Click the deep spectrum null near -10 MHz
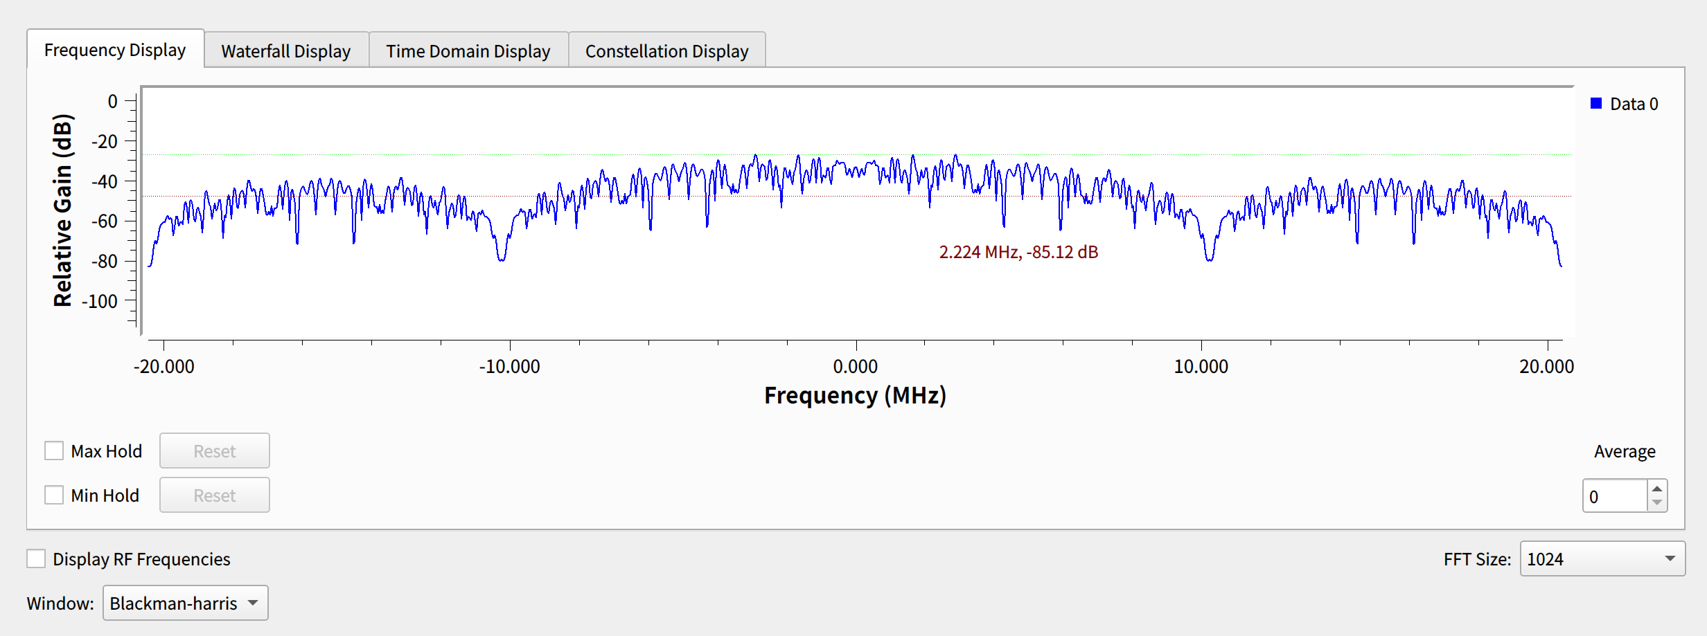 [x=501, y=259]
